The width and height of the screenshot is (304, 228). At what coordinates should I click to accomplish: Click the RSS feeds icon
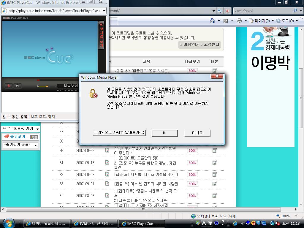pyautogui.click(x=226, y=21)
